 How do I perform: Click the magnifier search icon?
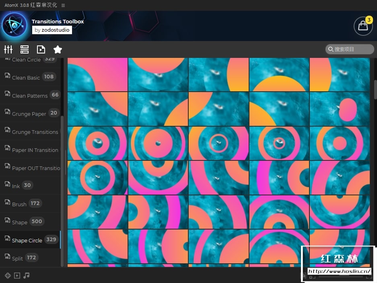[331, 49]
